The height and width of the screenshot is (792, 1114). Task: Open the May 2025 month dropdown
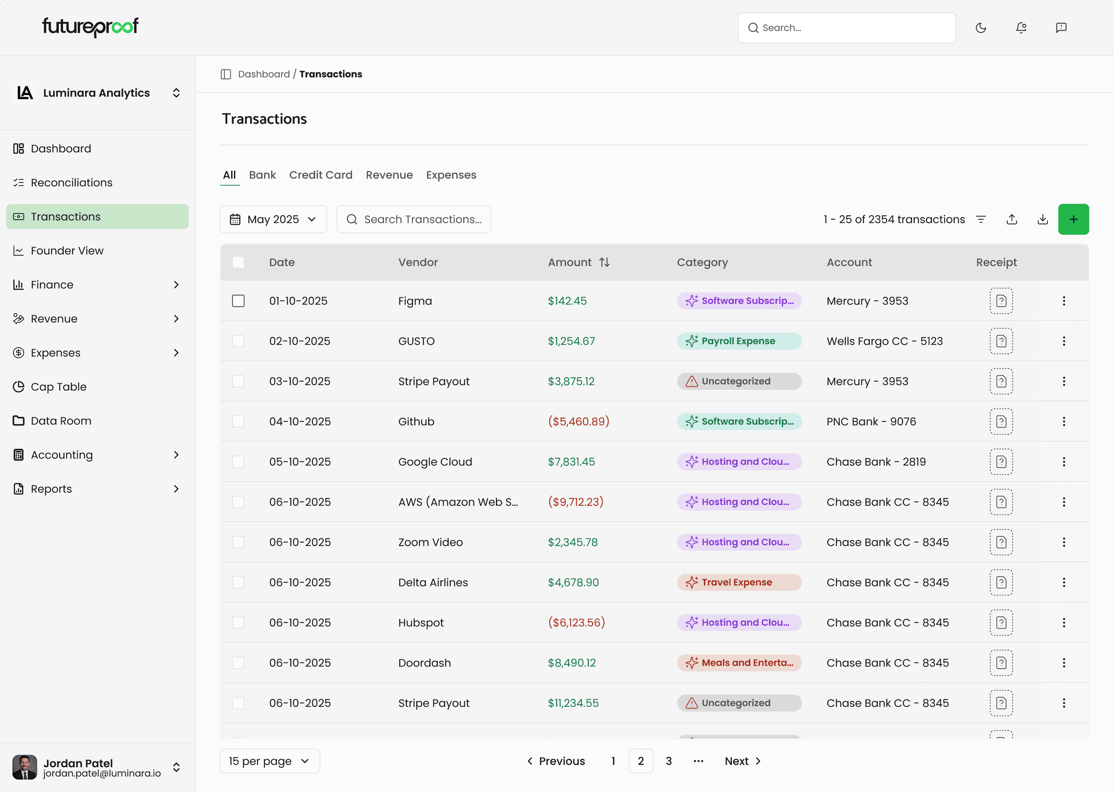(273, 219)
